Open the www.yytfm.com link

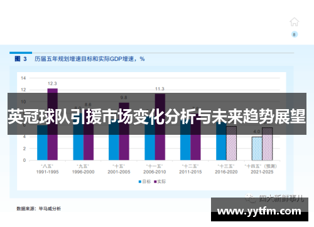tap(259, 211)
